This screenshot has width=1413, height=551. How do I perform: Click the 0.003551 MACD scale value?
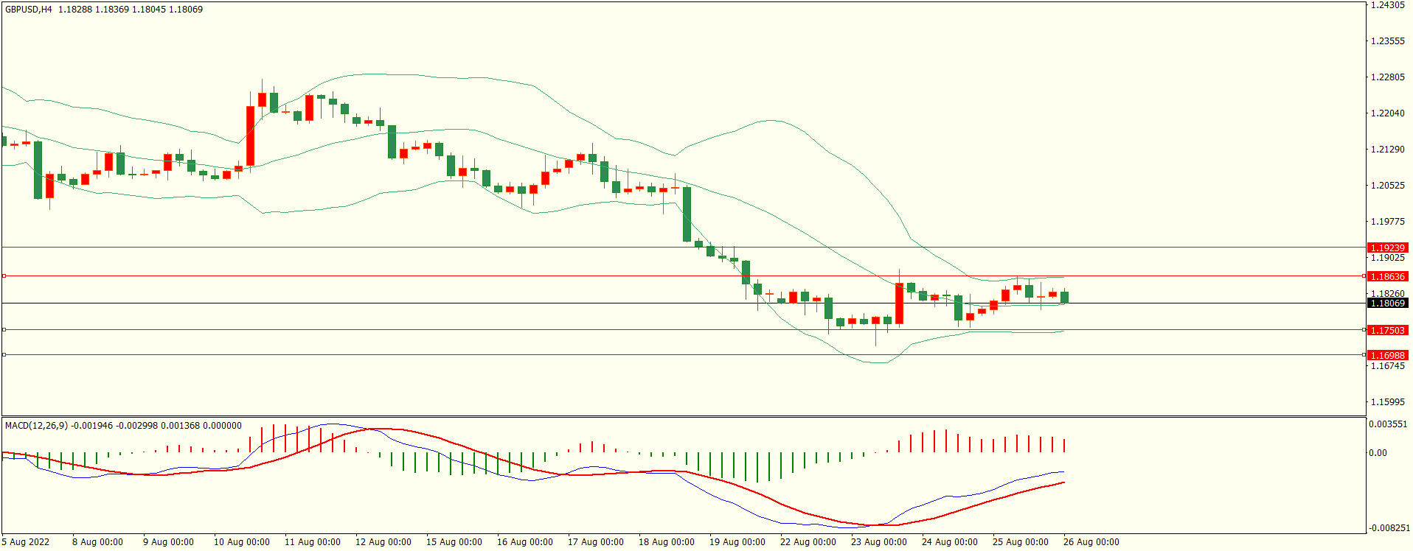1388,424
